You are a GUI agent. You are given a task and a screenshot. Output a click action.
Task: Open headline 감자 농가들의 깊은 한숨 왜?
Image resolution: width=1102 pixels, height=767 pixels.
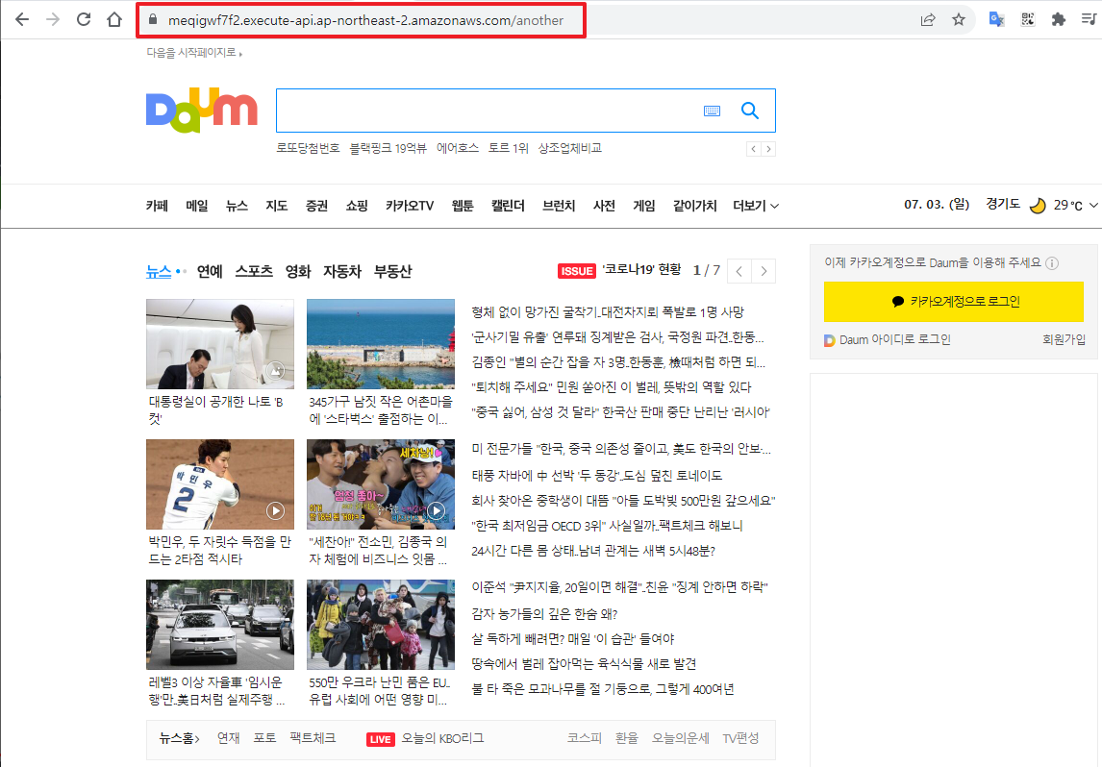click(x=544, y=614)
